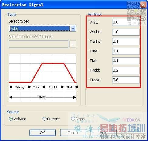Click the Cancel button
Viewport: 148px width, 141px height.
[73, 132]
